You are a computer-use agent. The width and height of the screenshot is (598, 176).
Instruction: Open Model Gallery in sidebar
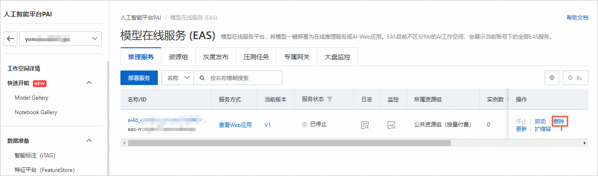tap(31, 97)
